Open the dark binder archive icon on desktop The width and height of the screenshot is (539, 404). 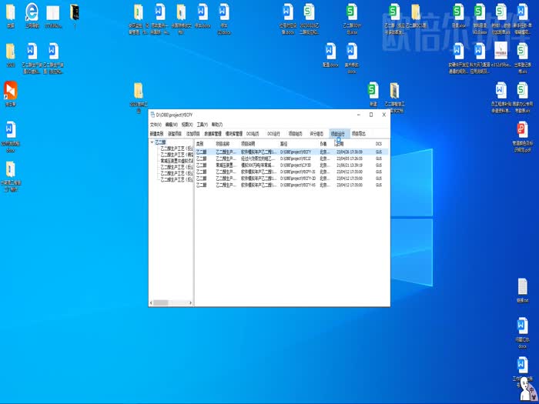[75, 12]
